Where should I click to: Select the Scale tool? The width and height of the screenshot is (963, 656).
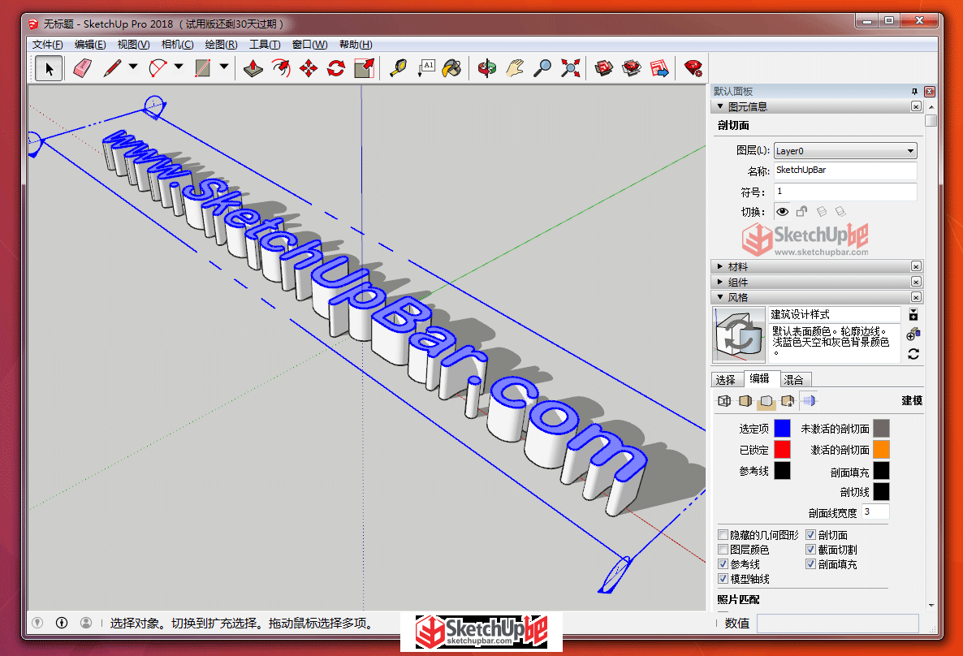coord(365,68)
